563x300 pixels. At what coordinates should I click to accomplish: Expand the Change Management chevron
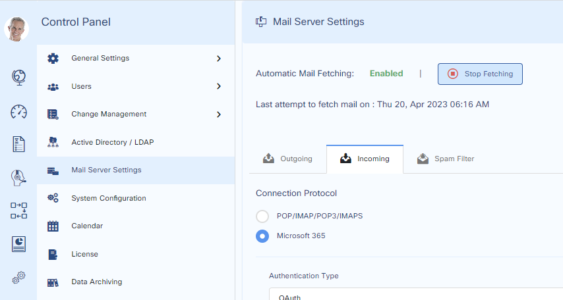pos(219,114)
